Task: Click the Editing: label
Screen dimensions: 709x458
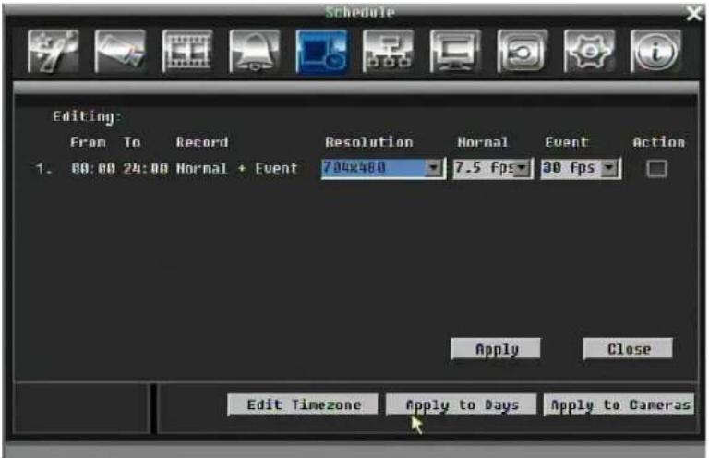Action: click(x=88, y=116)
